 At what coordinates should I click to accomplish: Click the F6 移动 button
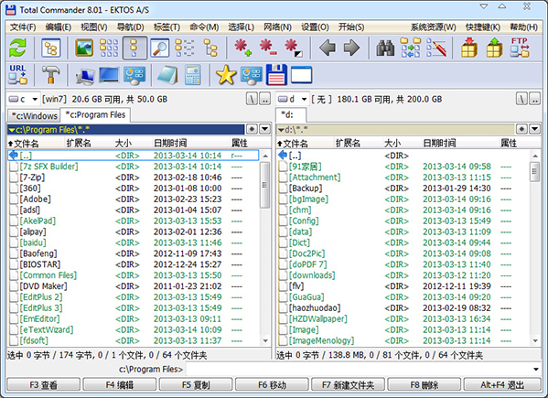pyautogui.click(x=272, y=384)
